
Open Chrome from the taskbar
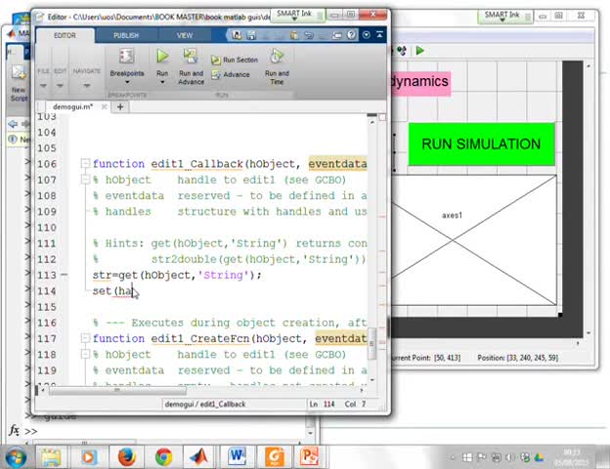click(x=164, y=457)
